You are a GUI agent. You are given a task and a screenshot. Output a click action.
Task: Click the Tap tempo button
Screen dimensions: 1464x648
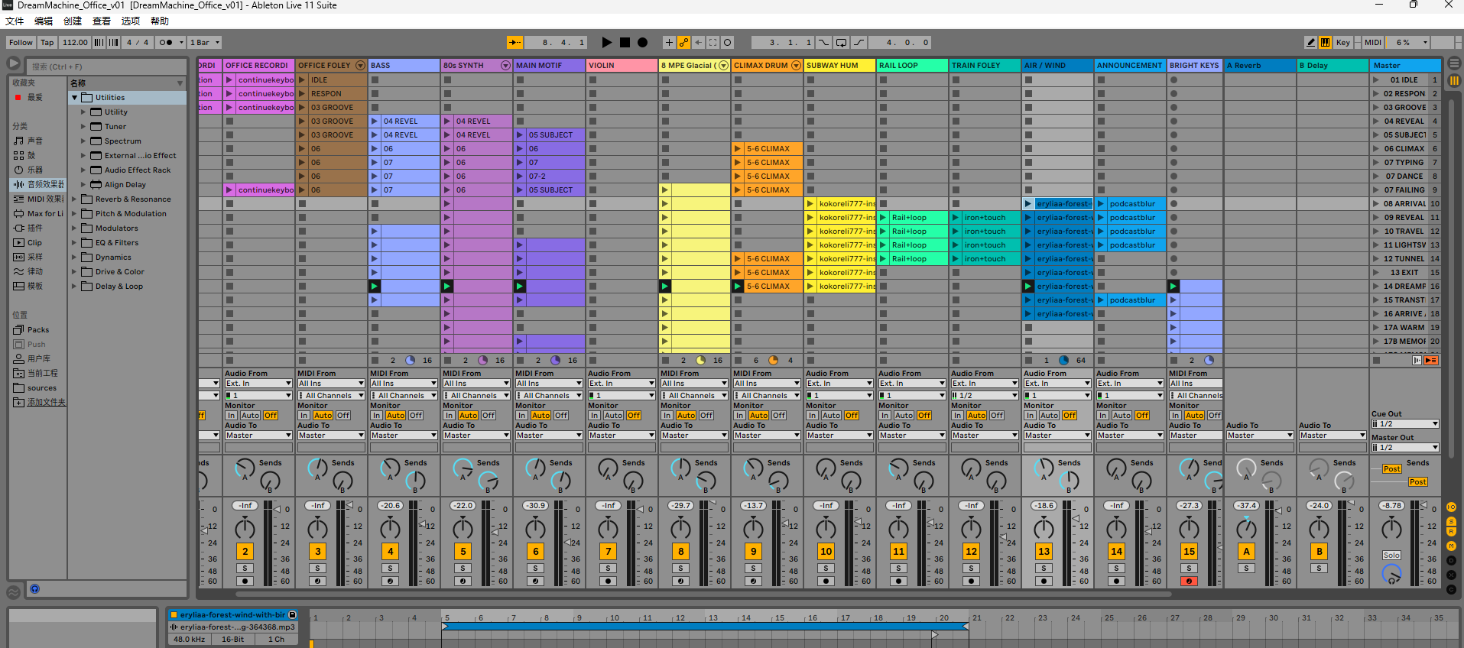coord(47,43)
